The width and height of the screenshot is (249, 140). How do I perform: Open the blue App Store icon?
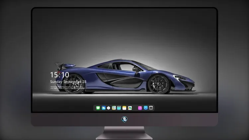(x=146, y=108)
